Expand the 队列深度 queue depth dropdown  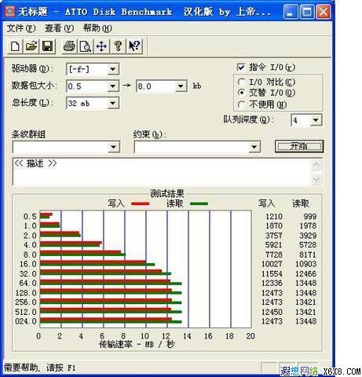point(316,120)
